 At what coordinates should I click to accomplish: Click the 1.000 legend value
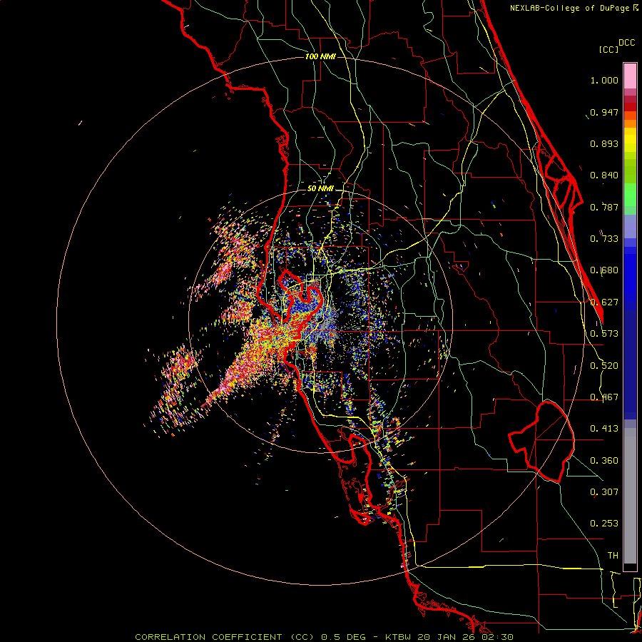click(604, 80)
